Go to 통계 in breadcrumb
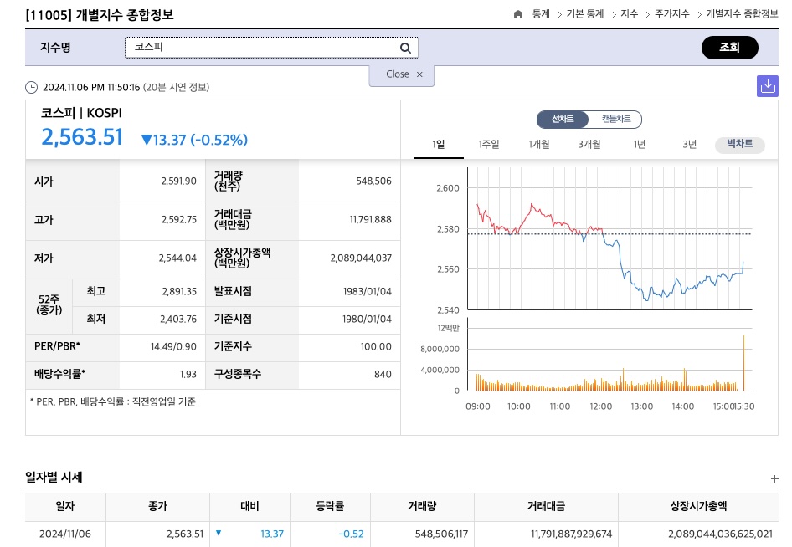This screenshot has height=547, width=792. tap(541, 14)
